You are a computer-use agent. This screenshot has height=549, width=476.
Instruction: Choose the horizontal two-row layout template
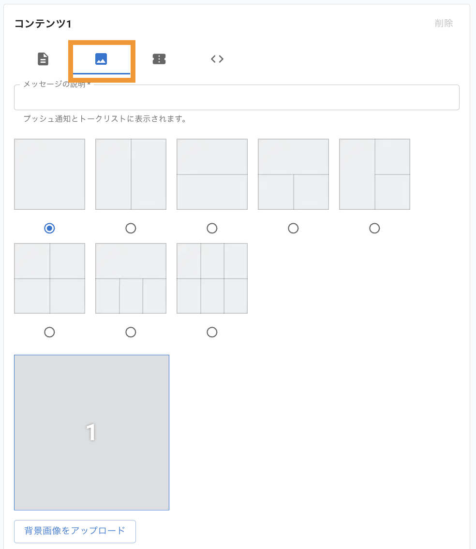pyautogui.click(x=212, y=174)
